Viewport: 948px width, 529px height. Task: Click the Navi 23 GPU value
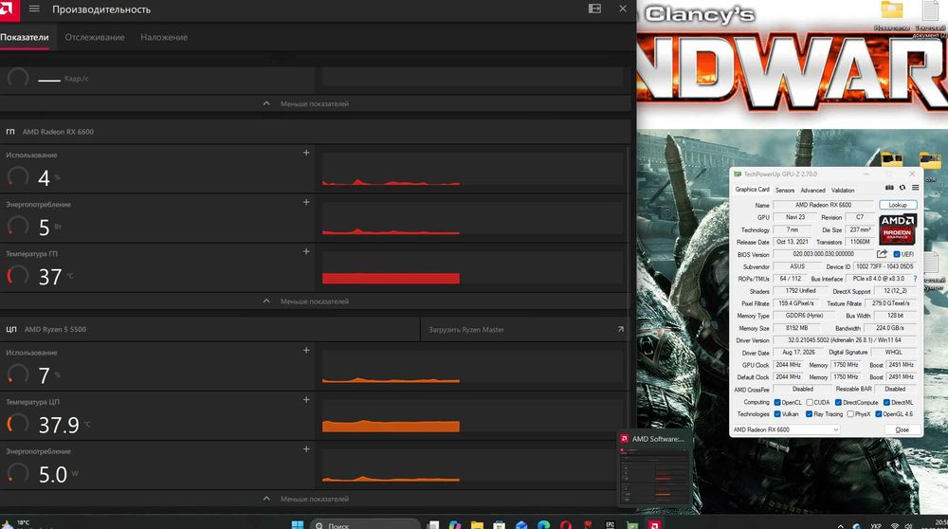tap(795, 217)
